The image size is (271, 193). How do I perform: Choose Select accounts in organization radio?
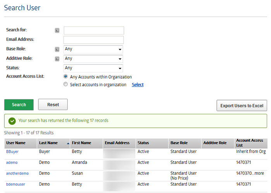click(x=65, y=84)
